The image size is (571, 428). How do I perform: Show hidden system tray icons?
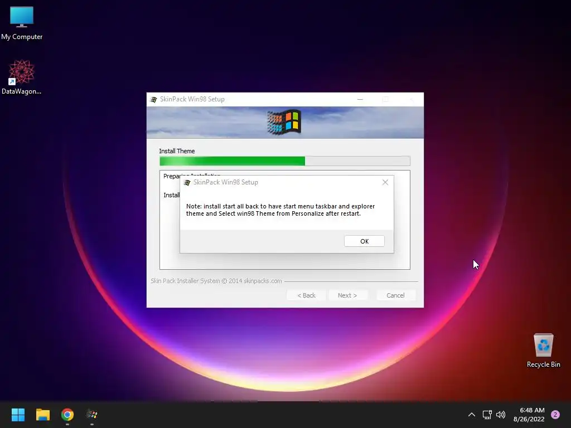click(x=472, y=415)
